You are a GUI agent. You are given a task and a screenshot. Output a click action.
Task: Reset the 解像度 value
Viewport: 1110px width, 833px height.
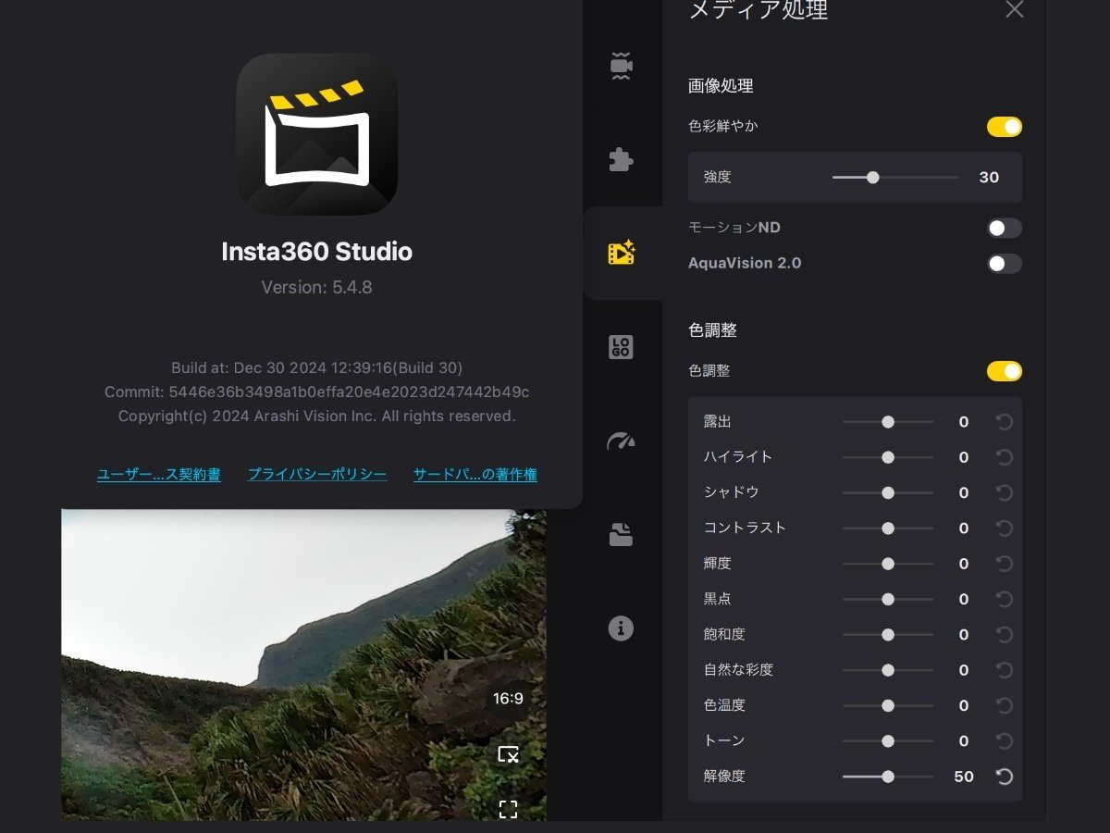coord(1005,777)
